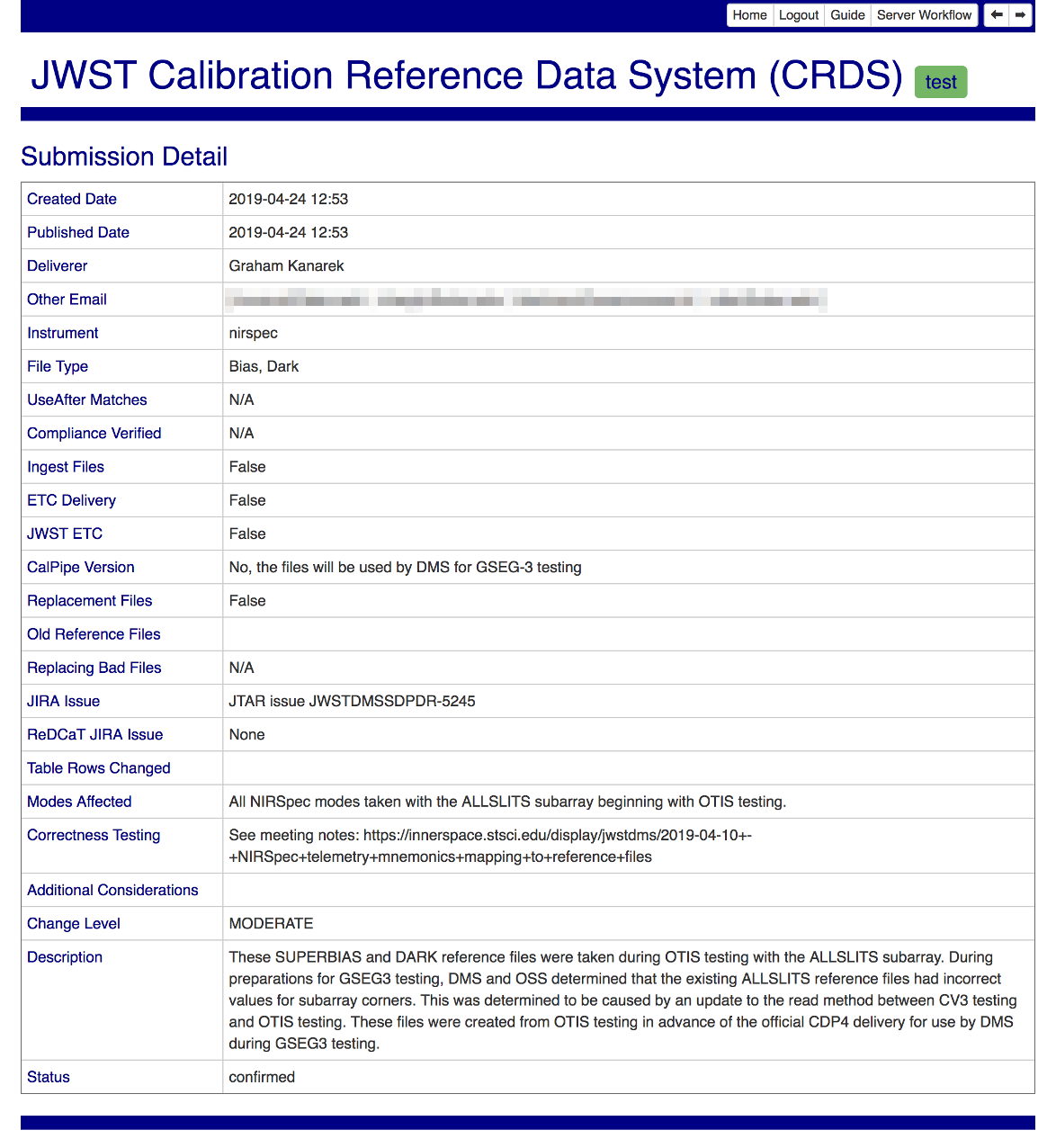Image resolution: width=1056 pixels, height=1148 pixels.
Task: Click the ETC Delivery label
Action: pos(72,500)
